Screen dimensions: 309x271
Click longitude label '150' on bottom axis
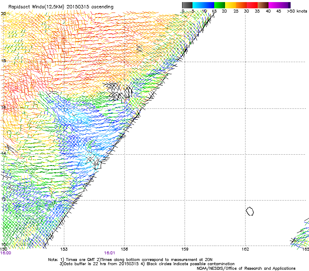tap(3, 249)
